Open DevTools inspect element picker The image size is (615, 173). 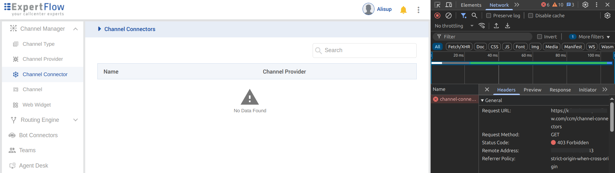[x=438, y=5]
